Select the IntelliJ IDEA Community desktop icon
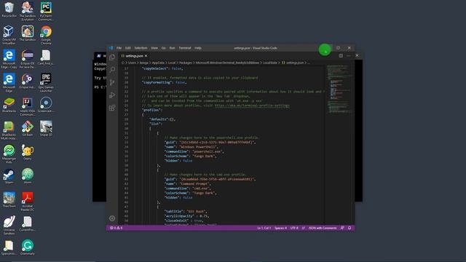The height and width of the screenshot is (262, 466). click(28, 106)
